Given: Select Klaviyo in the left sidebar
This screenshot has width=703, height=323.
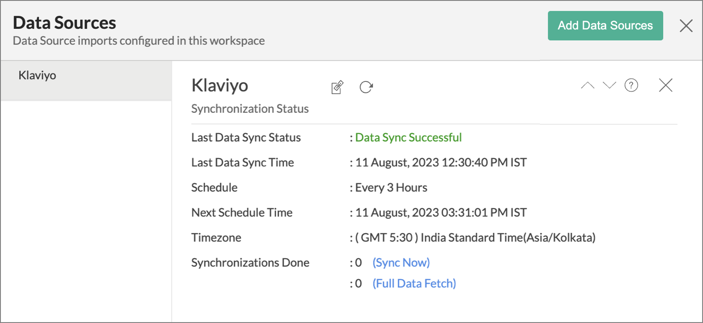Looking at the screenshot, I should 37,76.
